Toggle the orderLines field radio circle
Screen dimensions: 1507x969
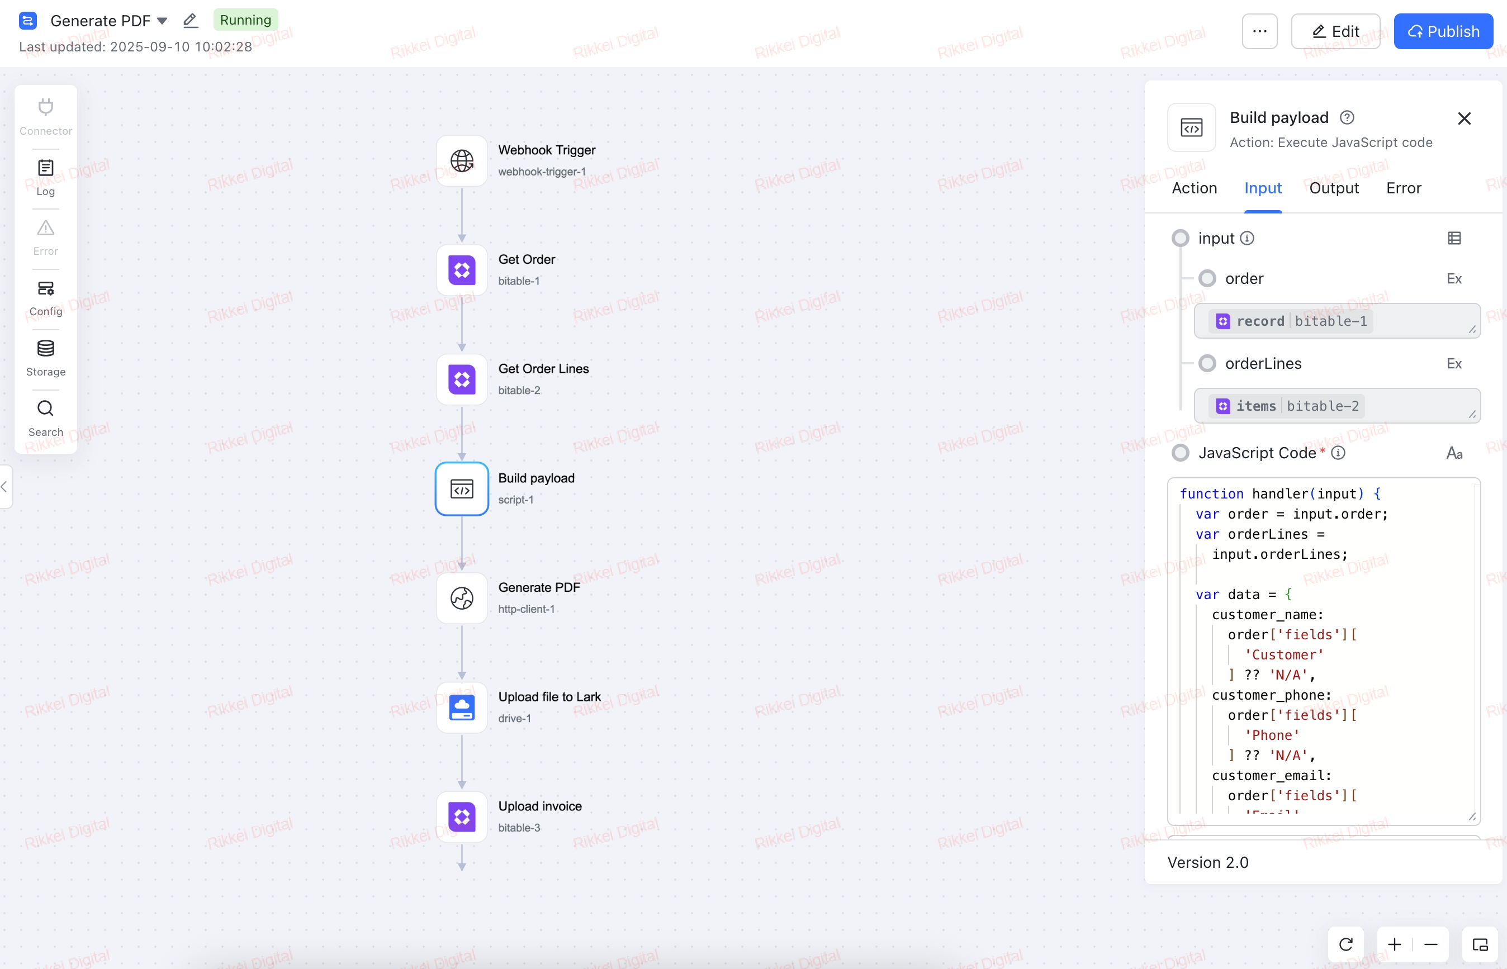point(1207,363)
